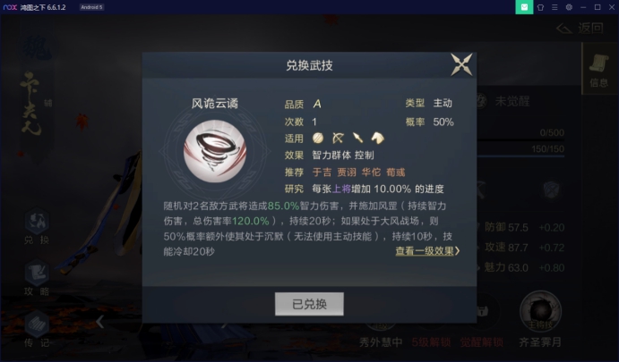Select the 齐圣霁月 main skill orb
The image size is (619, 362).
(x=540, y=312)
